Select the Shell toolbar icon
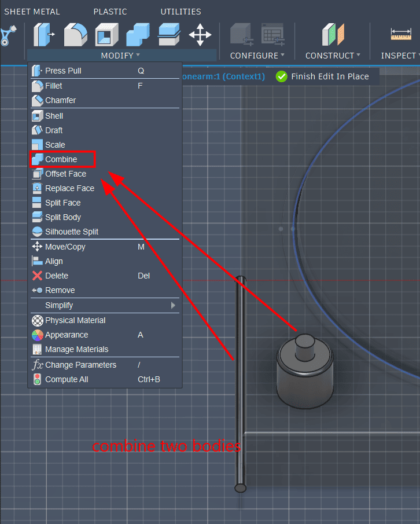This screenshot has width=420, height=524. [106, 34]
